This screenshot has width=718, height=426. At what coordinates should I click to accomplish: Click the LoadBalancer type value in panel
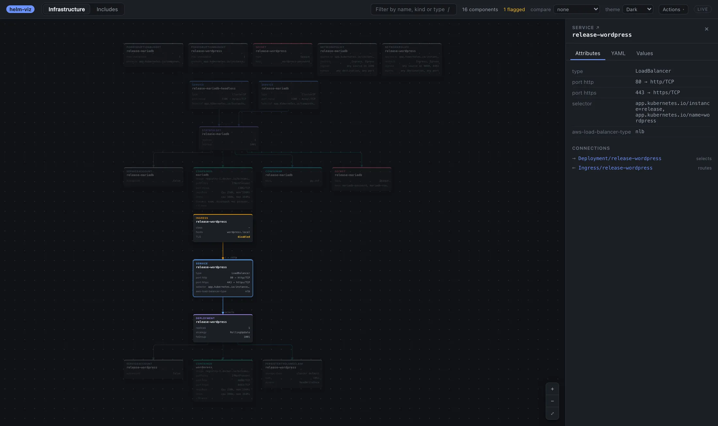pos(653,71)
